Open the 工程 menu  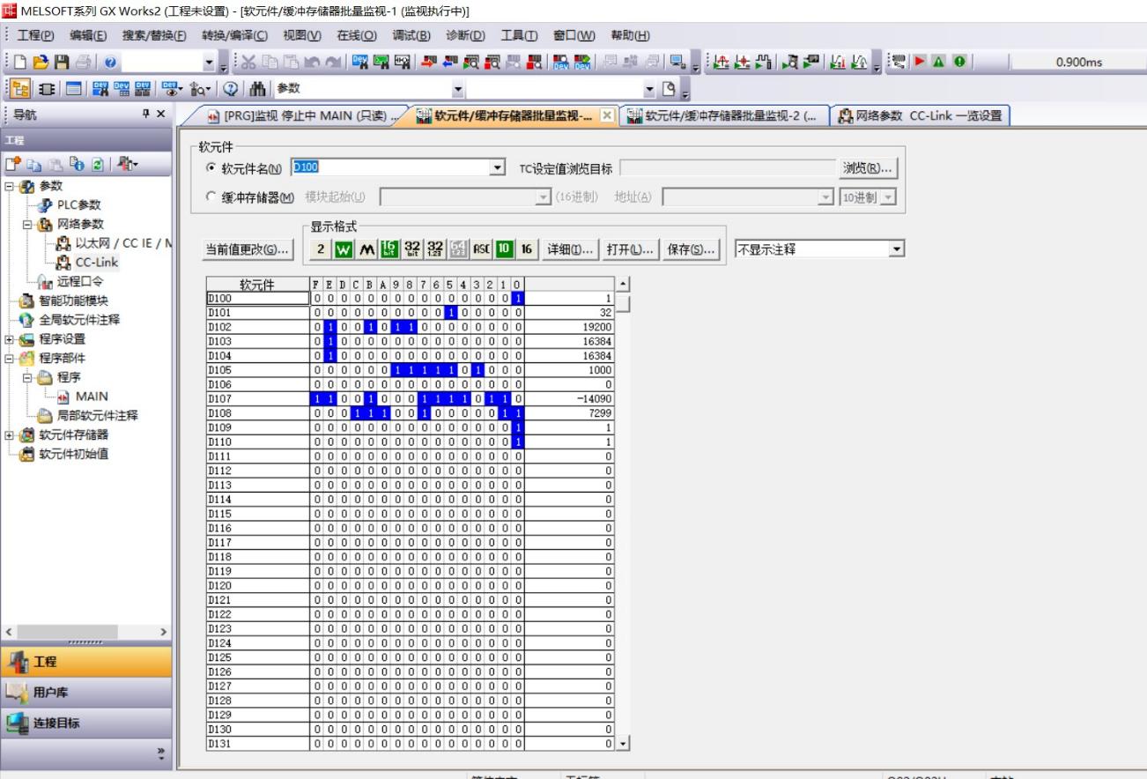point(35,35)
